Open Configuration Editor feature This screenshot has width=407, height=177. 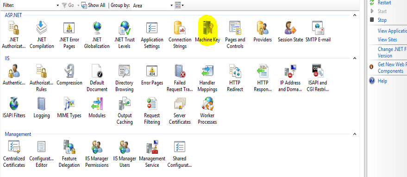[42, 154]
